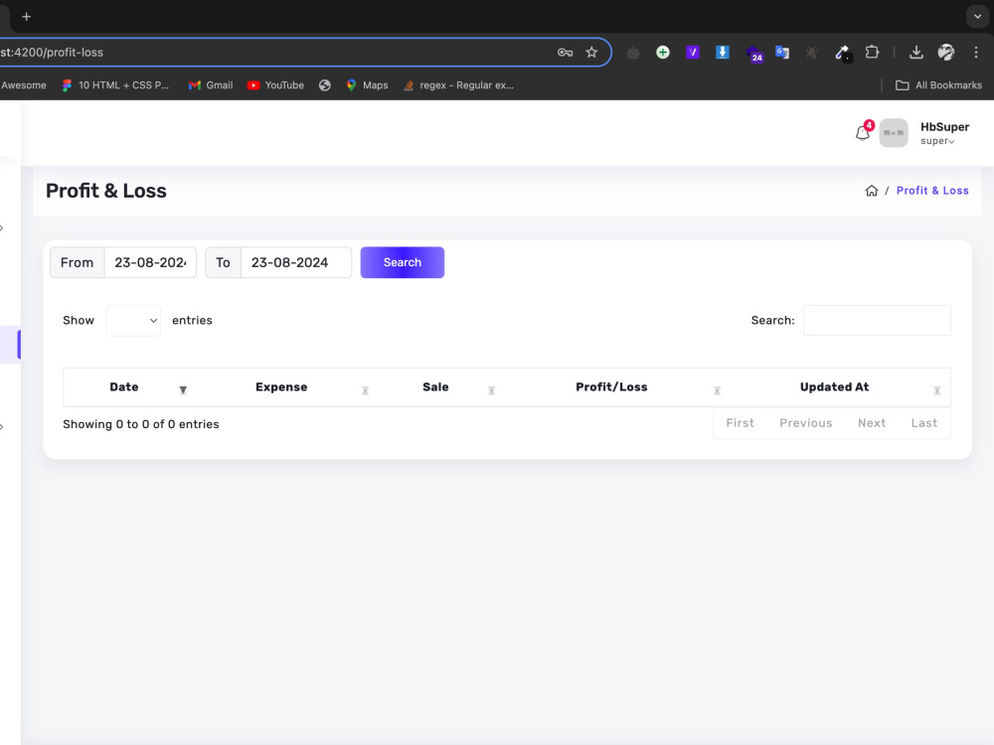Open the saved passwords key icon
Screen dimensions: 994x745
565,52
